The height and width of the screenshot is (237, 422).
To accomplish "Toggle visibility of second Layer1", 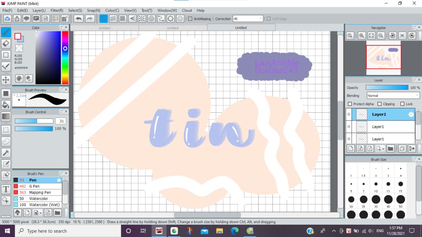I will [x=349, y=127].
